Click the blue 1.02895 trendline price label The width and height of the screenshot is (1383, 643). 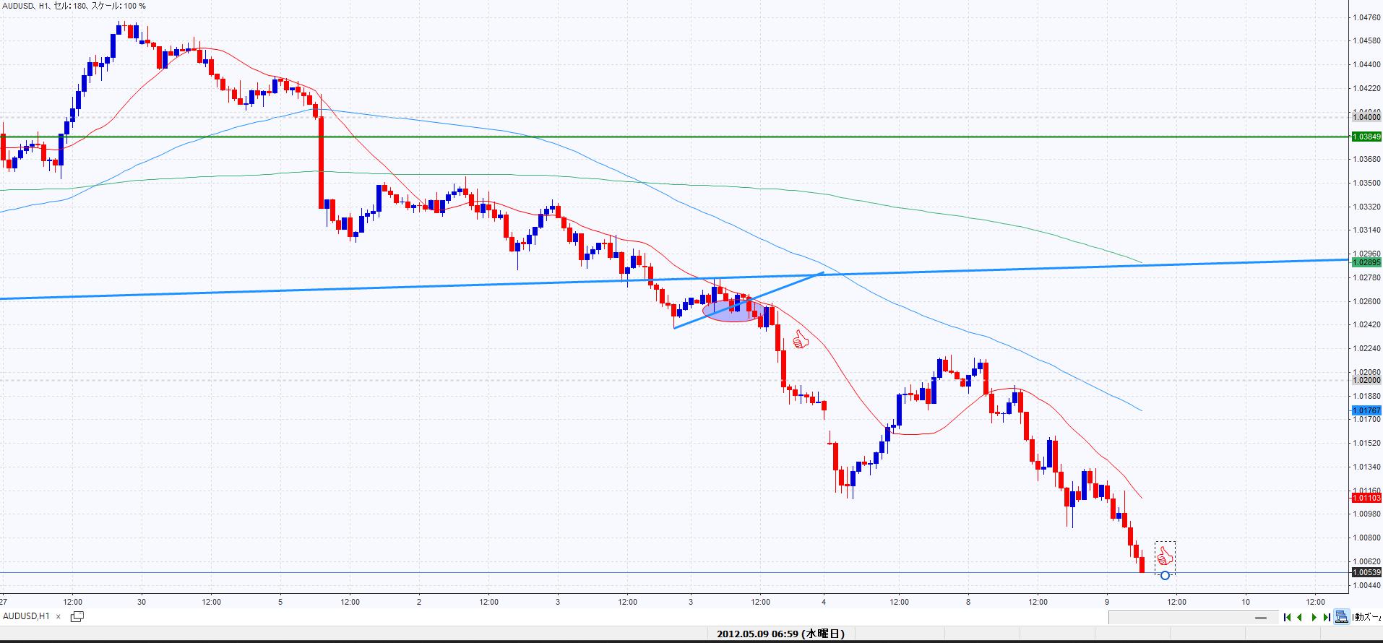1366,262
